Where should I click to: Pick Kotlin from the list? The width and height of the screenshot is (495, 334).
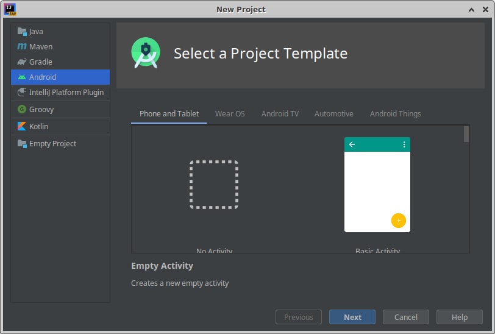[60, 126]
